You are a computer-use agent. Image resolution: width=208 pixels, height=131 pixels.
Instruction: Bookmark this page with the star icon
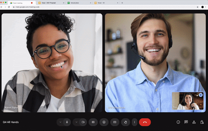(198, 7)
